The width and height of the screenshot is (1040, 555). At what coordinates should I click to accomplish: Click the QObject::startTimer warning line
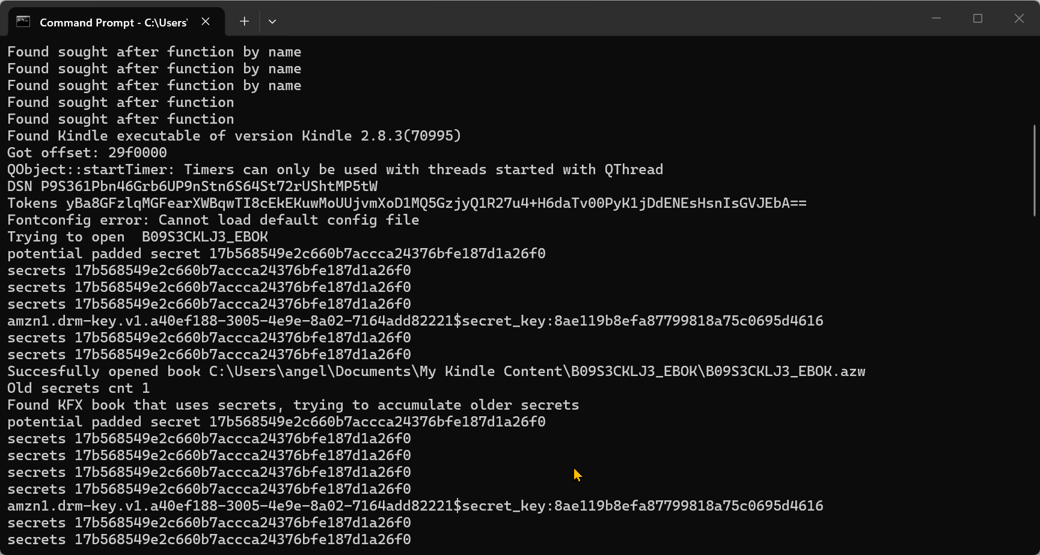335,169
